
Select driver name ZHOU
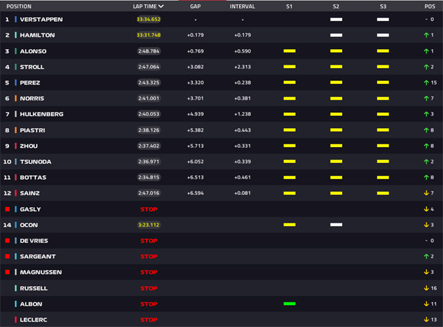coord(29,146)
